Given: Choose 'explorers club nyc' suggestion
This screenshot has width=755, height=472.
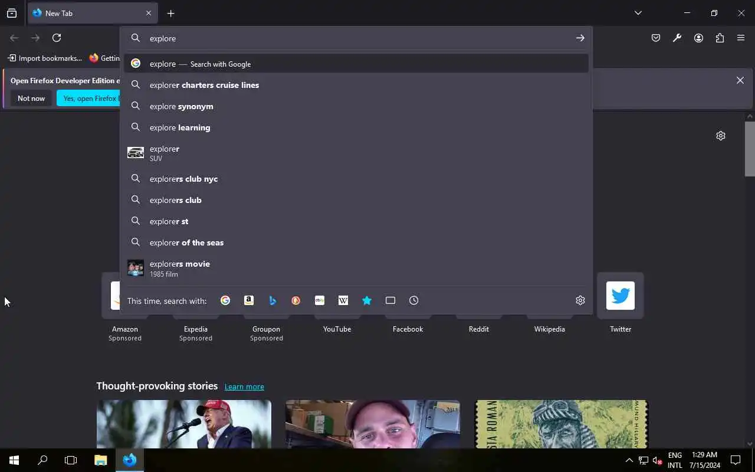Looking at the screenshot, I should click(356, 179).
